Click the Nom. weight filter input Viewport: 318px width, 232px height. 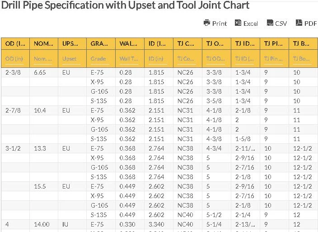43,59
